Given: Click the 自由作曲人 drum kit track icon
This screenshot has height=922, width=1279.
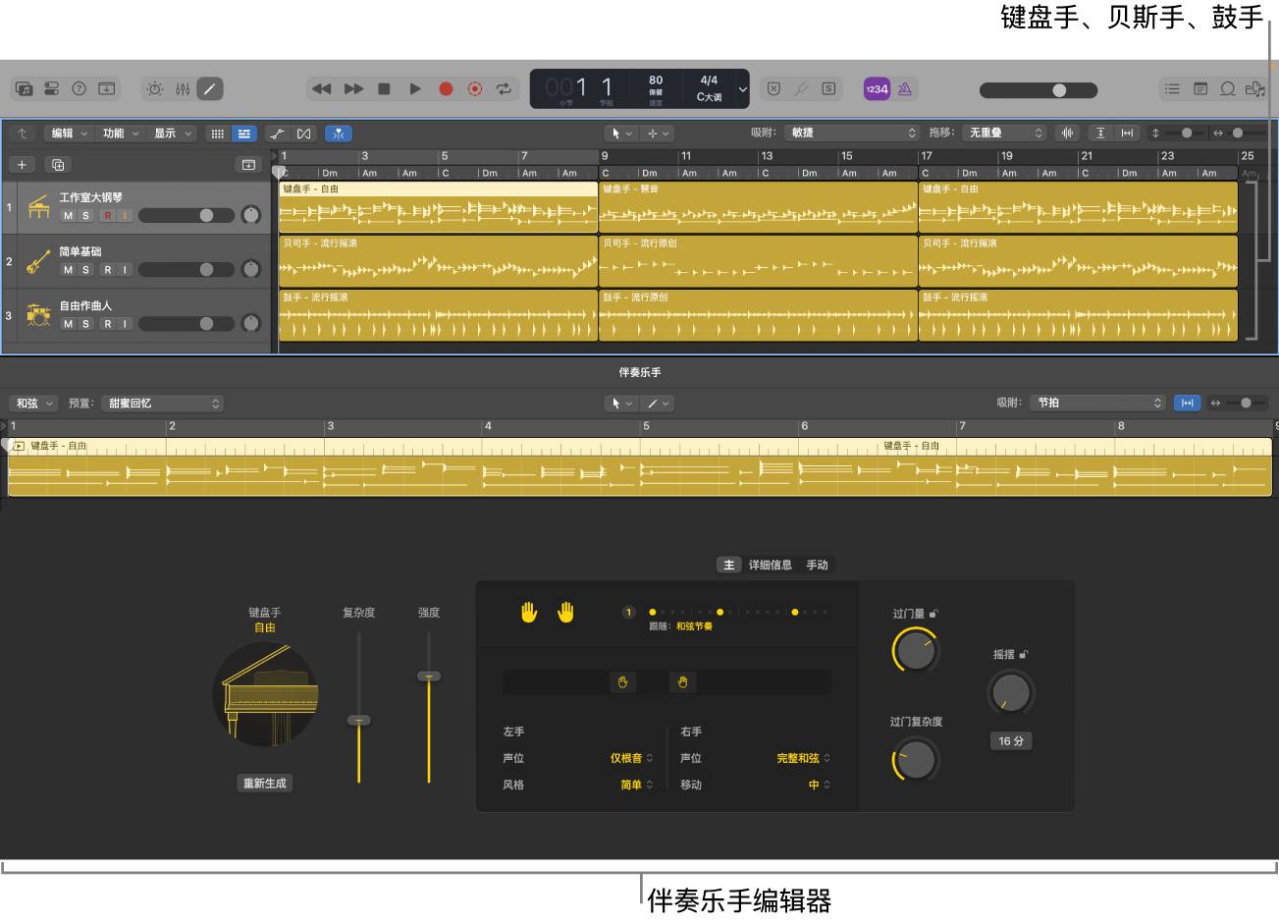Looking at the screenshot, I should pos(38,315).
